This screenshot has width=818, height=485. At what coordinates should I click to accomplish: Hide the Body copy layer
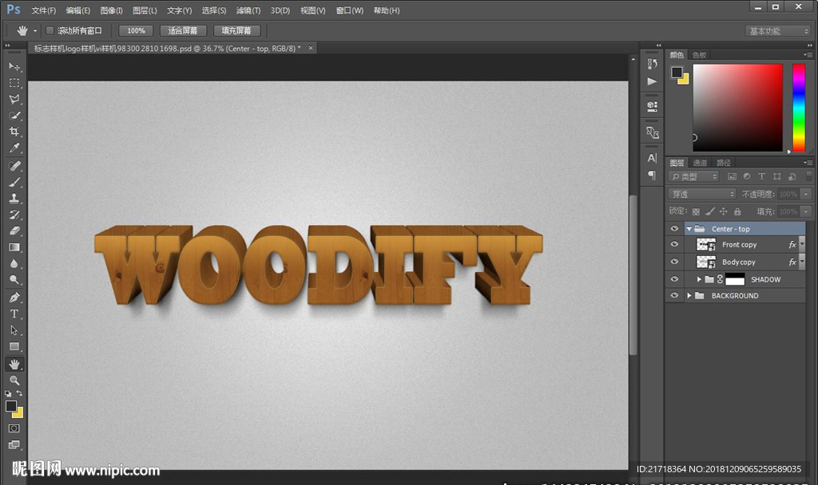click(674, 262)
